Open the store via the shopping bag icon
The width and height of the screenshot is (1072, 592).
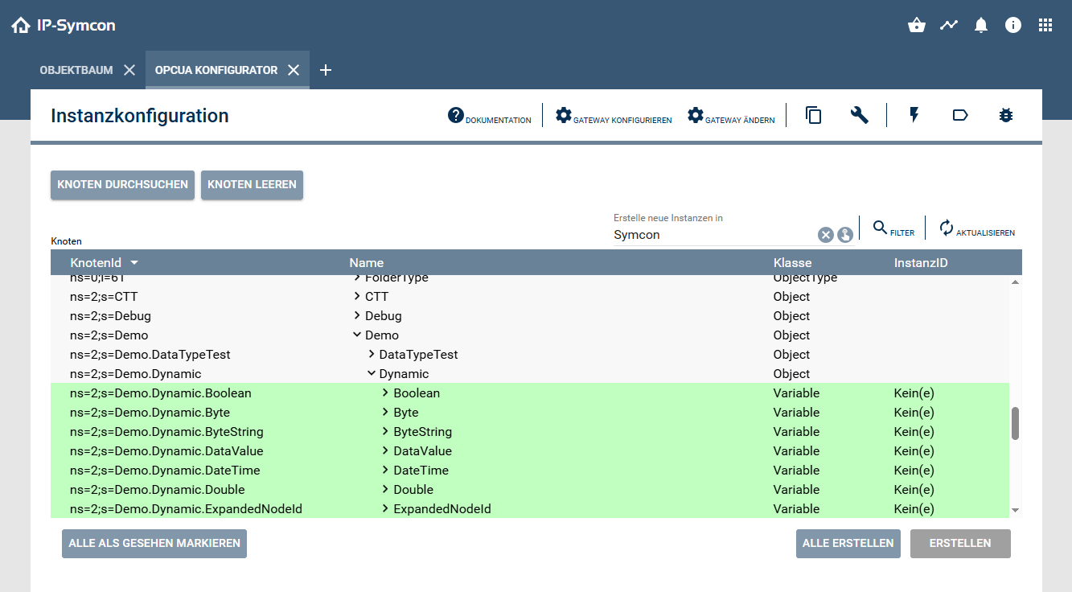(916, 25)
